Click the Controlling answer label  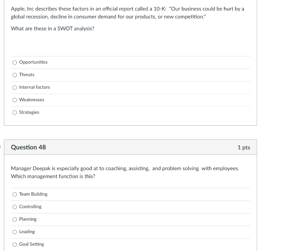click(x=30, y=206)
